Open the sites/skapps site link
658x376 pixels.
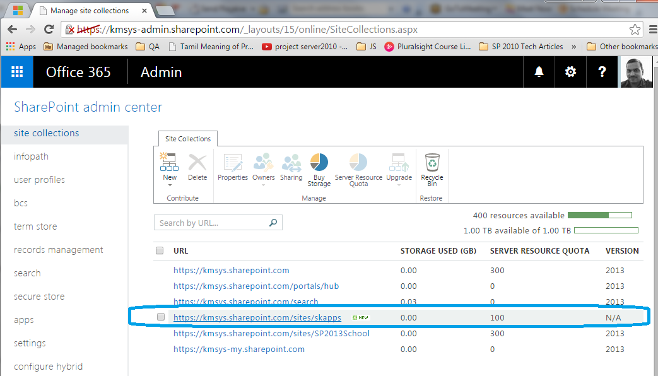tap(257, 318)
